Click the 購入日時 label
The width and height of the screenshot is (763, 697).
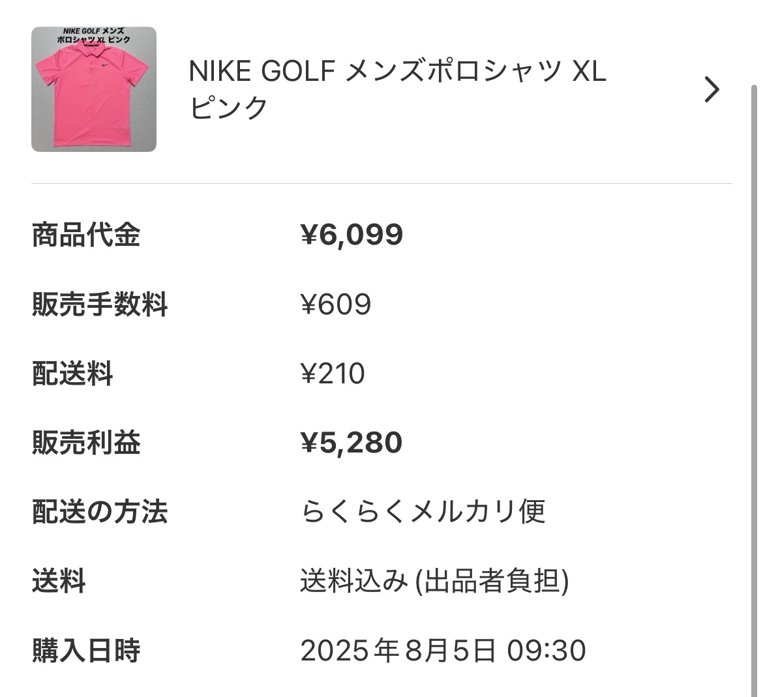86,650
